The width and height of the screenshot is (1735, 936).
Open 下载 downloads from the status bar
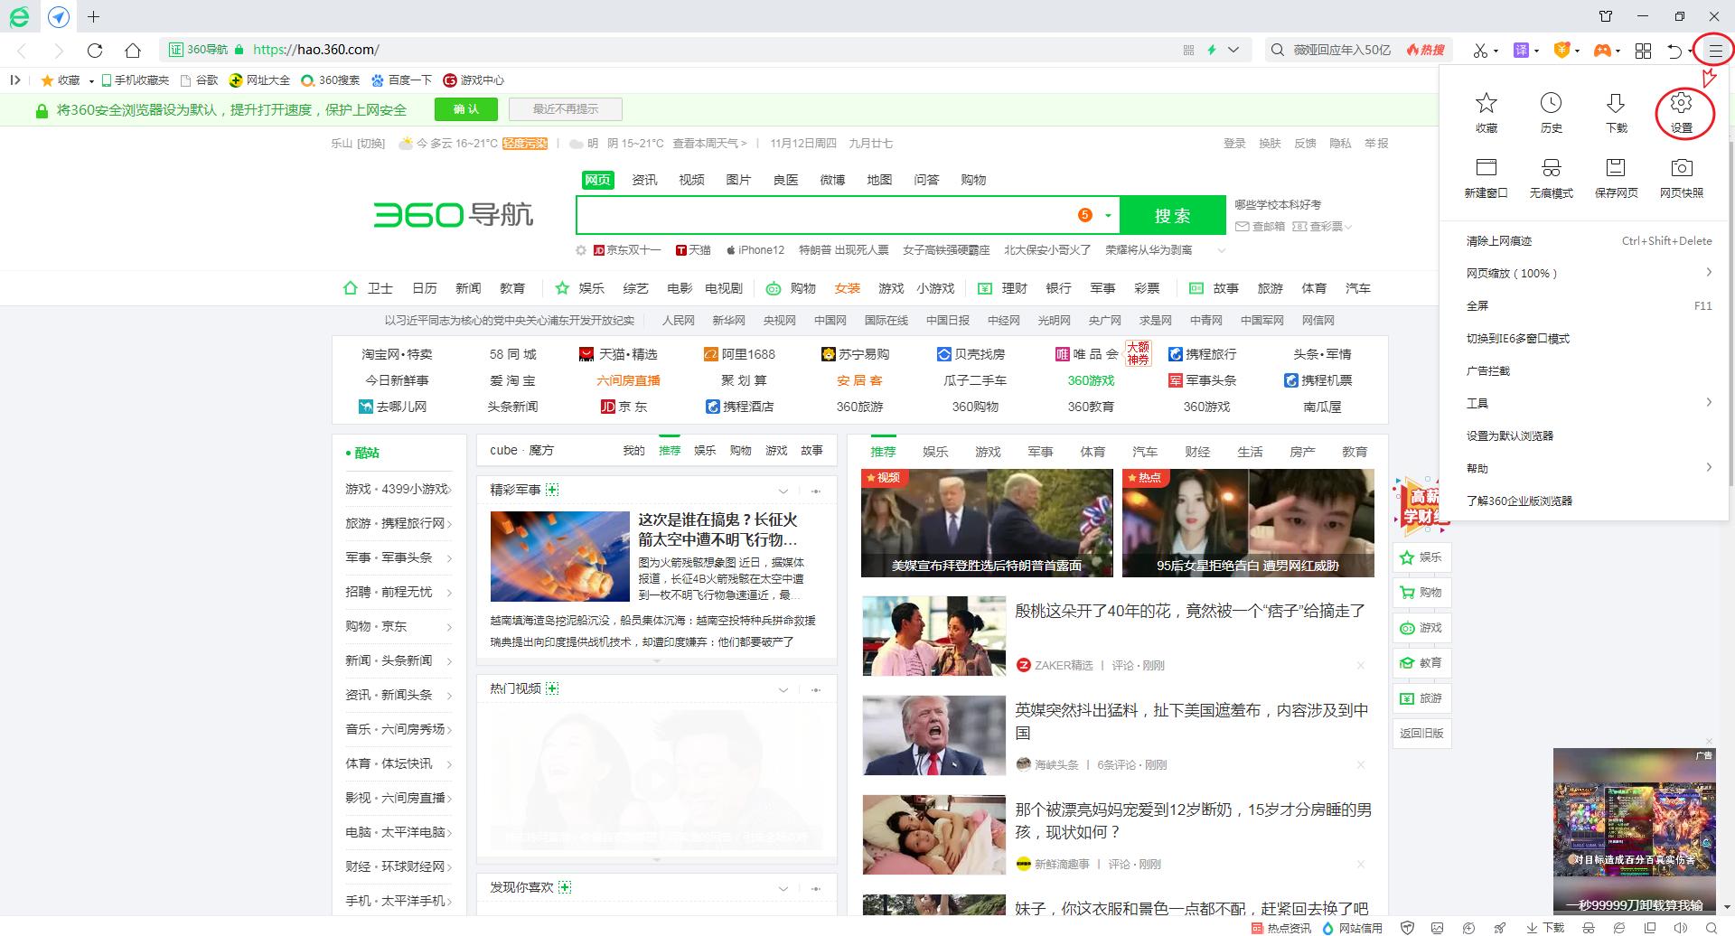[1547, 927]
